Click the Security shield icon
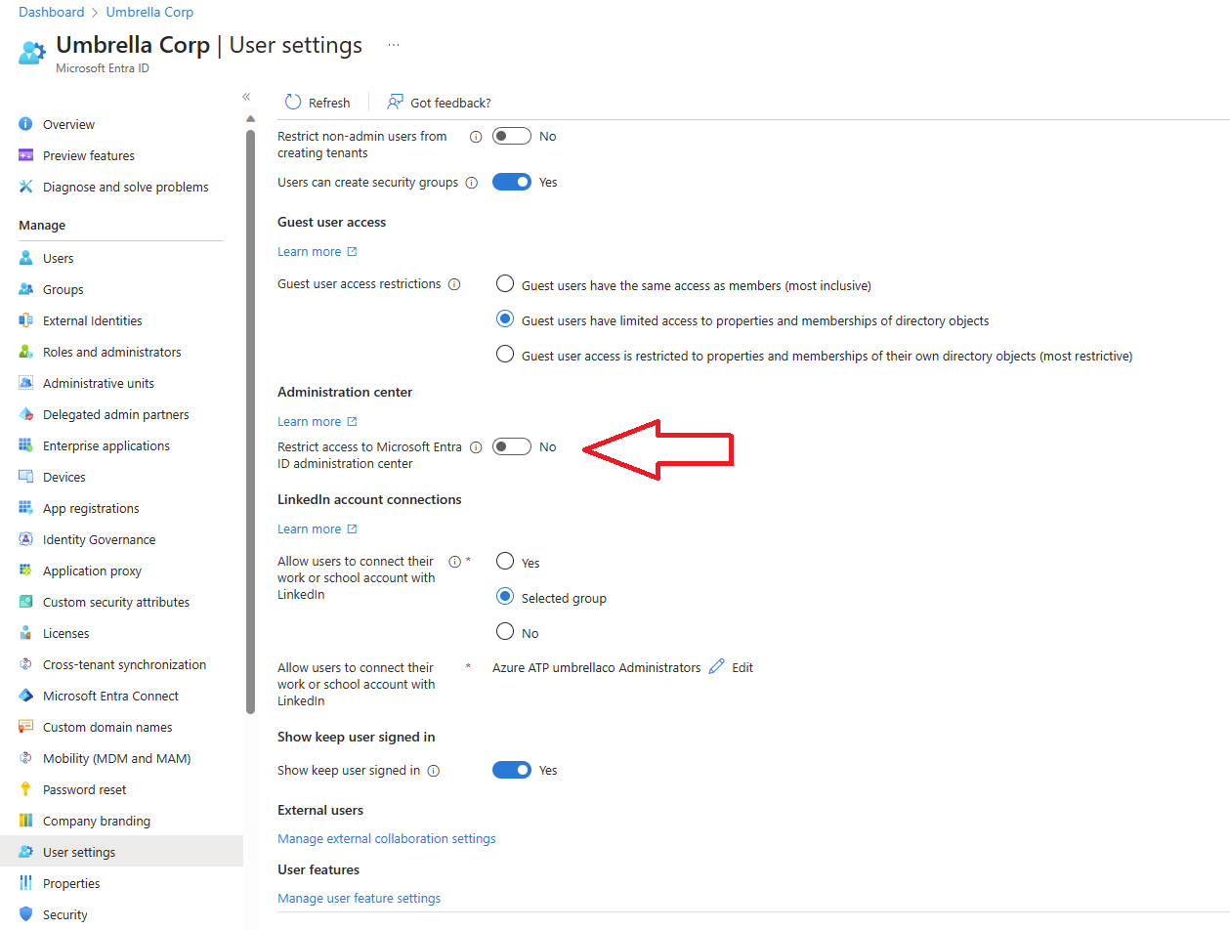The width and height of the screenshot is (1230, 930). 26,914
